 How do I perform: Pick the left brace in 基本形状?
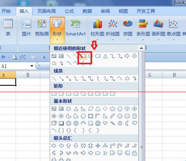click(x=90, y=130)
